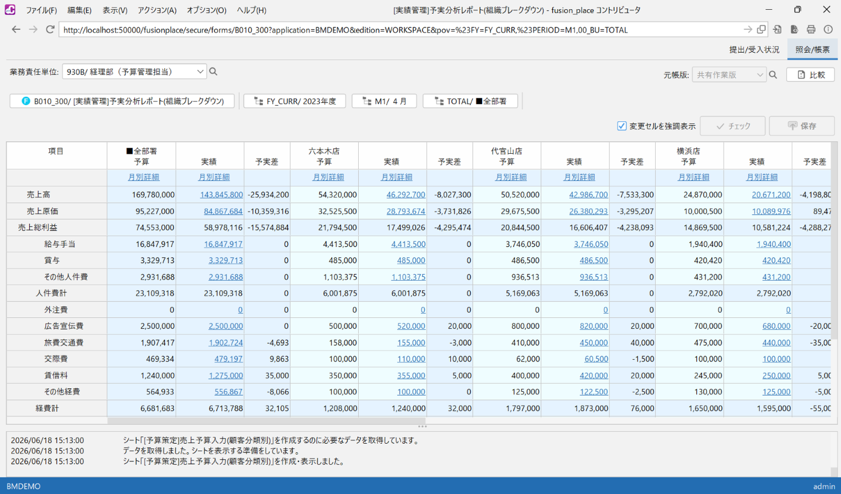The height and width of the screenshot is (494, 841).
Task: Click the search icon beside 業務責任単位
Action: tap(213, 71)
